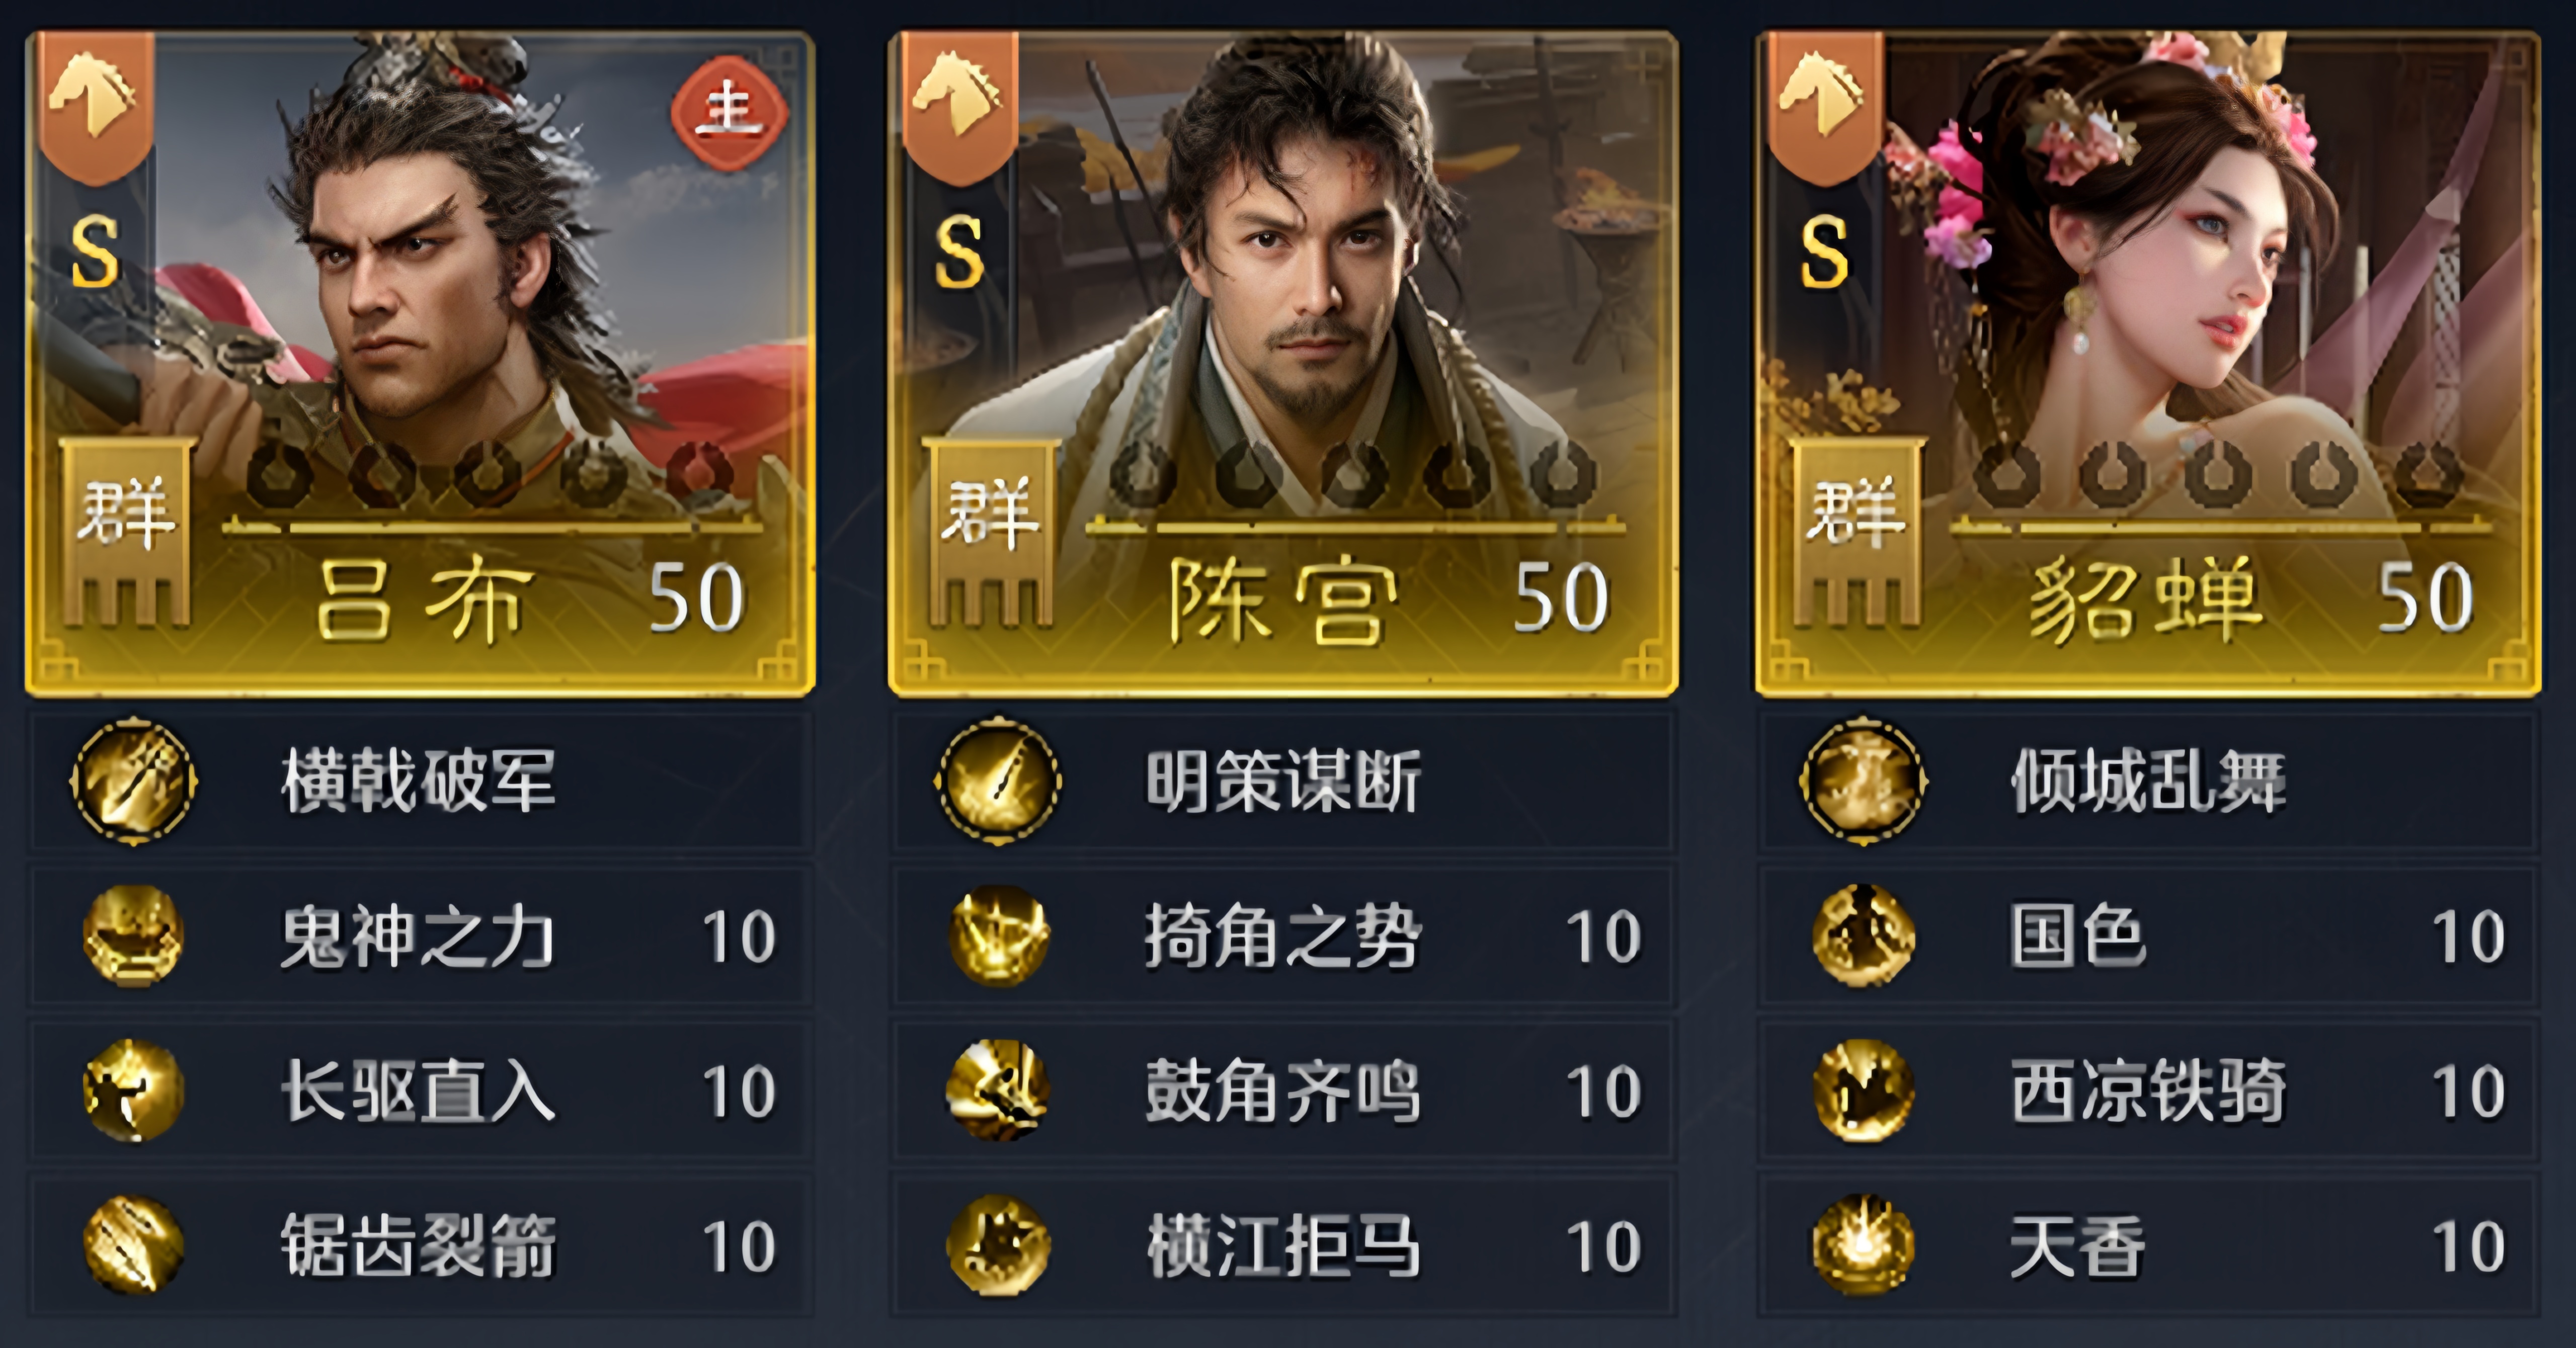Click the 天香 skill icon
The height and width of the screenshot is (1348, 2576).
tap(1863, 1245)
